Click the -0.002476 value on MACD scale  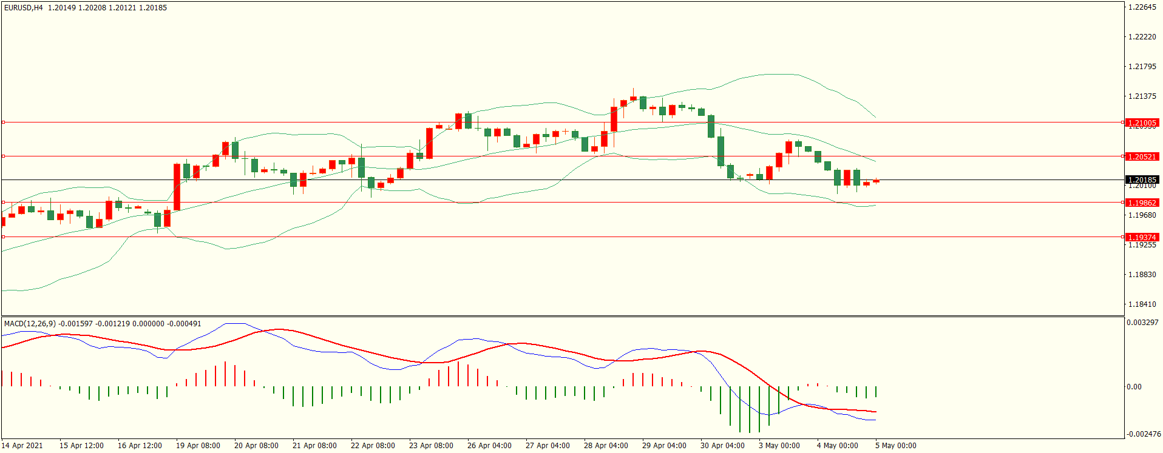(x=1144, y=434)
